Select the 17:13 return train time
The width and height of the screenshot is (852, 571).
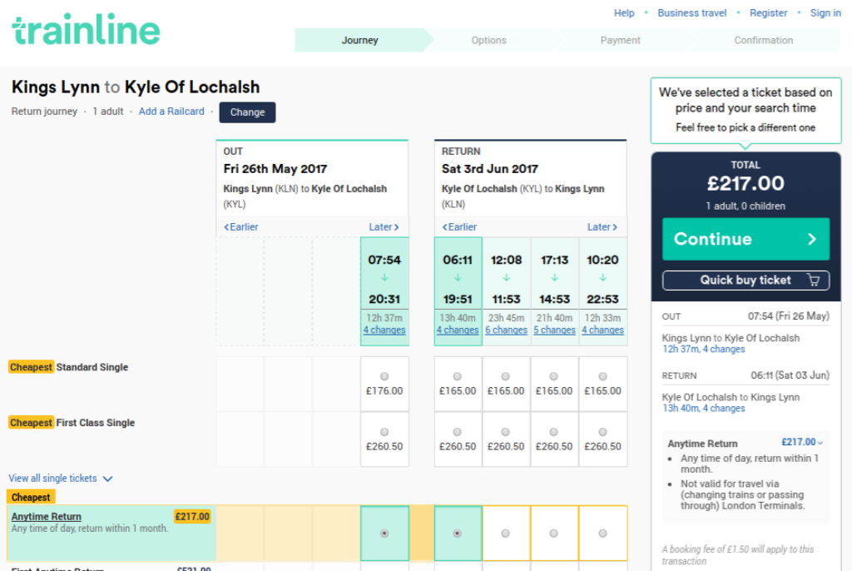[554, 279]
